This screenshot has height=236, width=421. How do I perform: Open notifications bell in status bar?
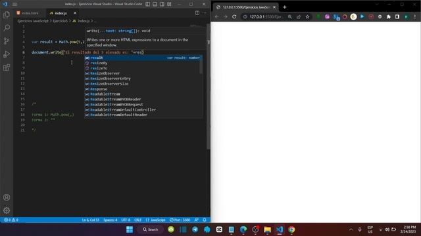pos(205,220)
